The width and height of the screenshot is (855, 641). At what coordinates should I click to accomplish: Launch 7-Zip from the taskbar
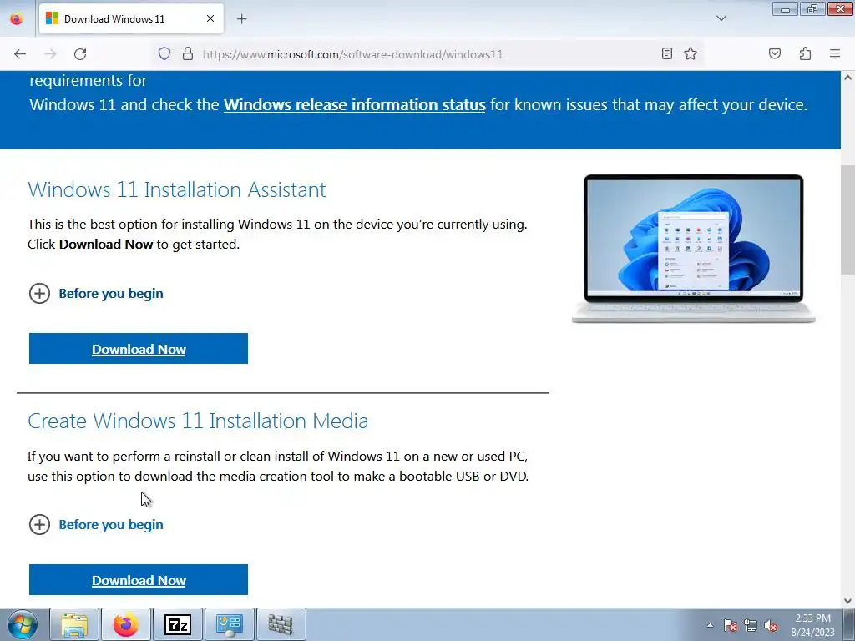click(x=178, y=624)
